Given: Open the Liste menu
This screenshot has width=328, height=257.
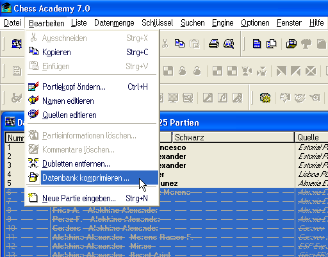Looking at the screenshot, I should pyautogui.click(x=79, y=23).
